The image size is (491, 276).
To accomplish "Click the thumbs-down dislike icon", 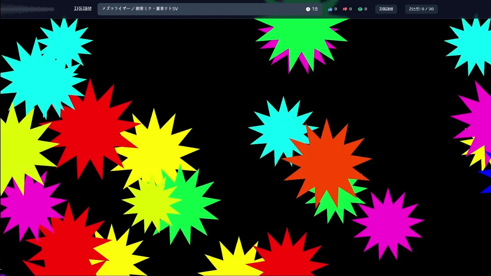I will (345, 9).
